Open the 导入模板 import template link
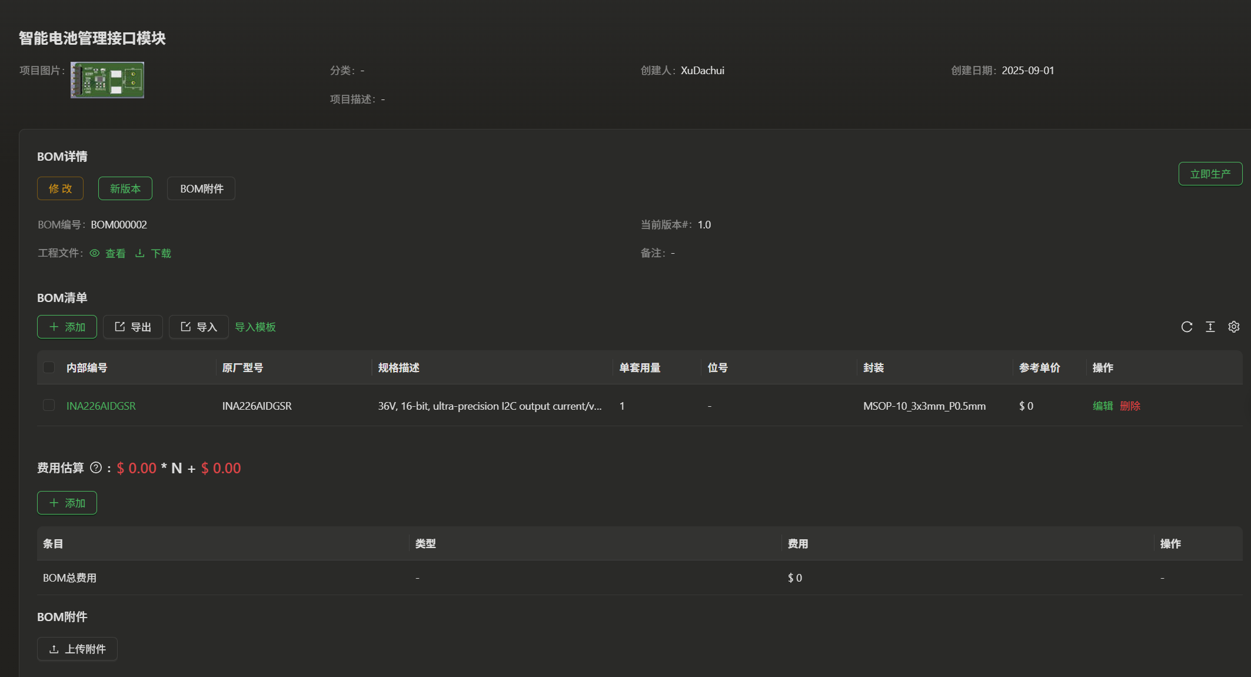Screen dimensions: 1251x677 click(x=255, y=327)
